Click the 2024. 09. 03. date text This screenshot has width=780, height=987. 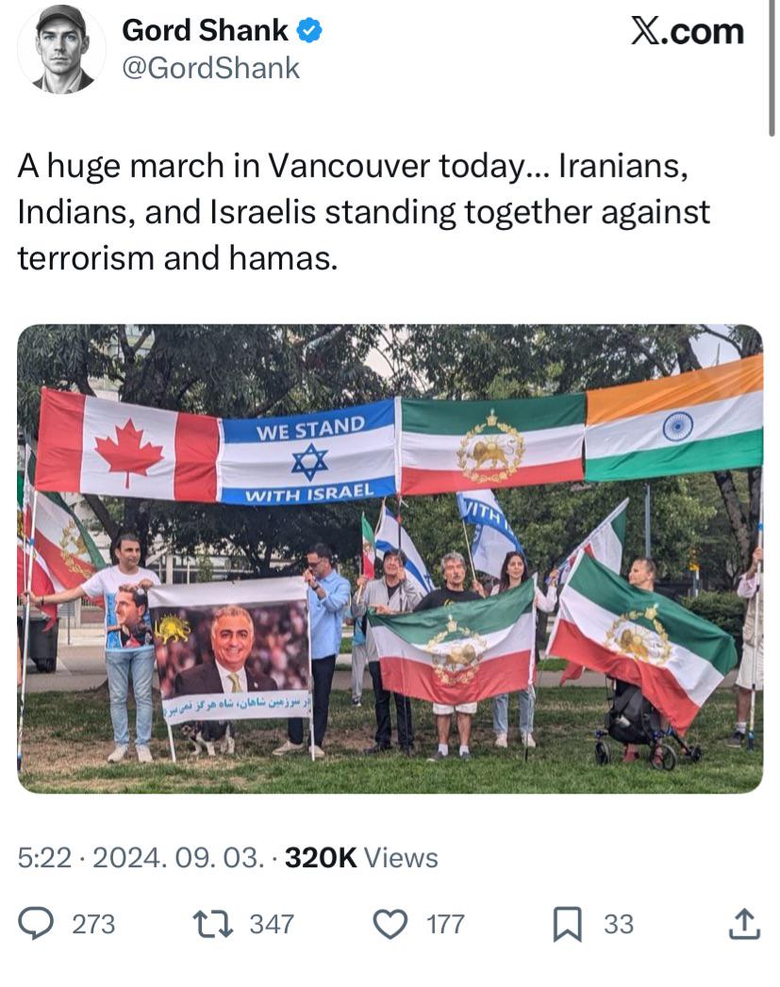178,858
